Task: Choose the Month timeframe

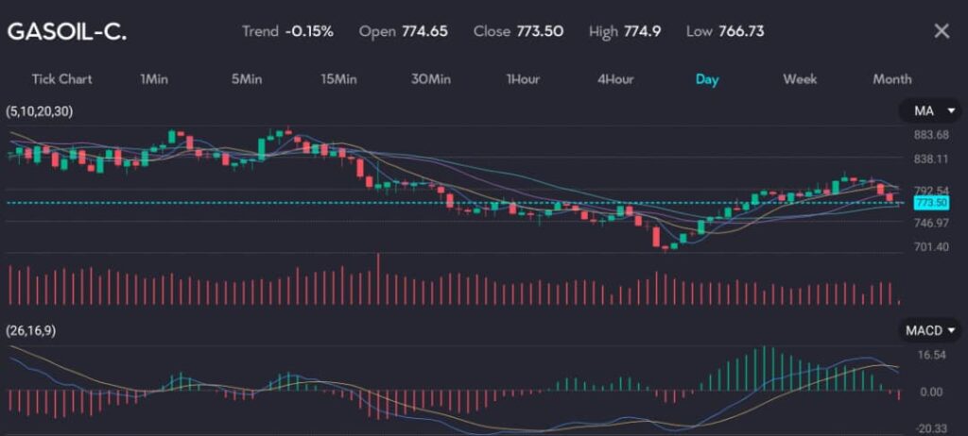Action: coord(891,79)
